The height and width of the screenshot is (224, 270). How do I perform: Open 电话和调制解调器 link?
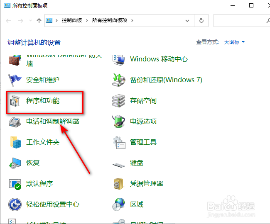pos(53,122)
